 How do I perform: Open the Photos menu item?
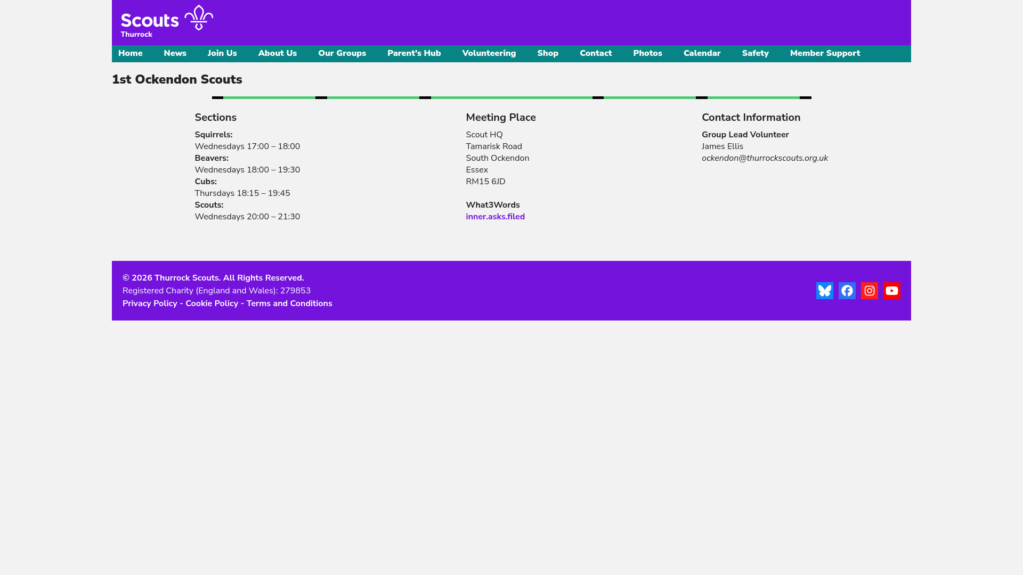point(647,53)
